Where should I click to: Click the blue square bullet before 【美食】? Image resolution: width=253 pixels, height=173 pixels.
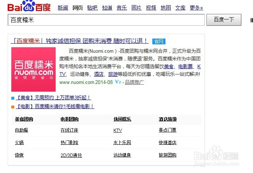coord(13,98)
